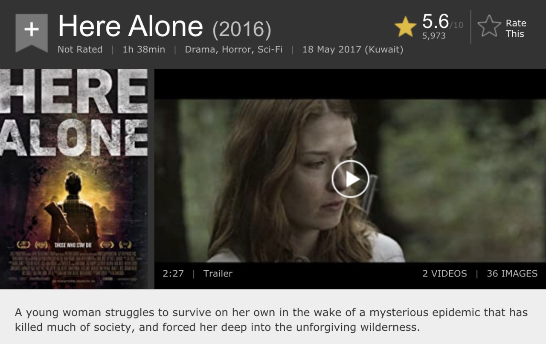Click the Rate This text
This screenshot has width=546, height=344.
[x=516, y=29]
